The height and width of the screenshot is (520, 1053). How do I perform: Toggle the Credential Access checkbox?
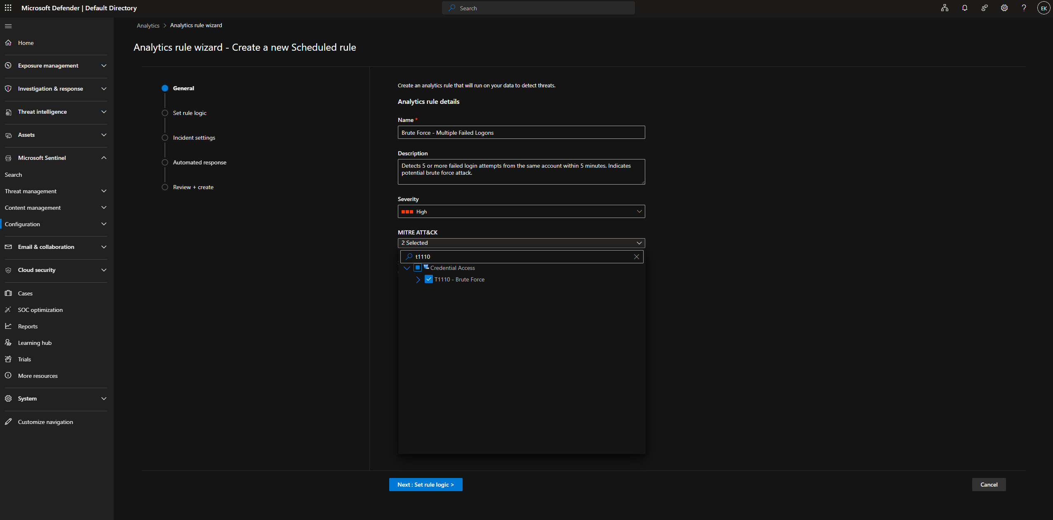click(x=418, y=268)
